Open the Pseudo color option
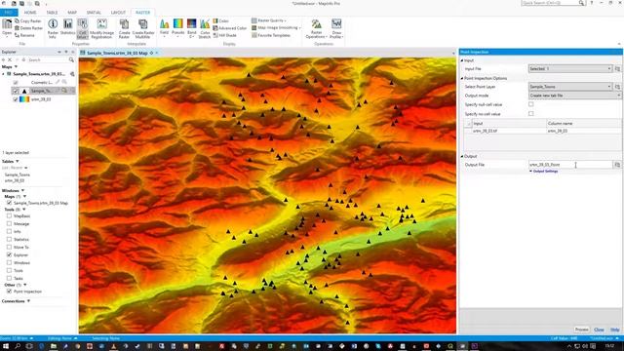Viewport: 624px width, 351px height. [177, 27]
